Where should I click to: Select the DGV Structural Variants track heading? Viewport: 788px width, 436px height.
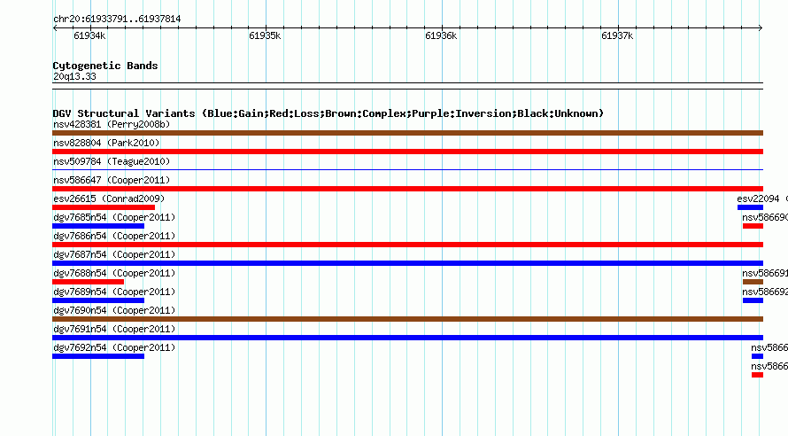pos(328,113)
